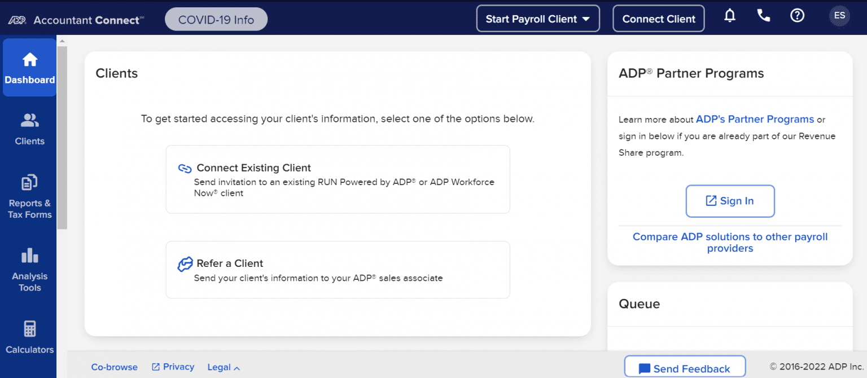Viewport: 867px width, 378px height.
Task: Open the COVID-19 Info page
Action: point(216,19)
